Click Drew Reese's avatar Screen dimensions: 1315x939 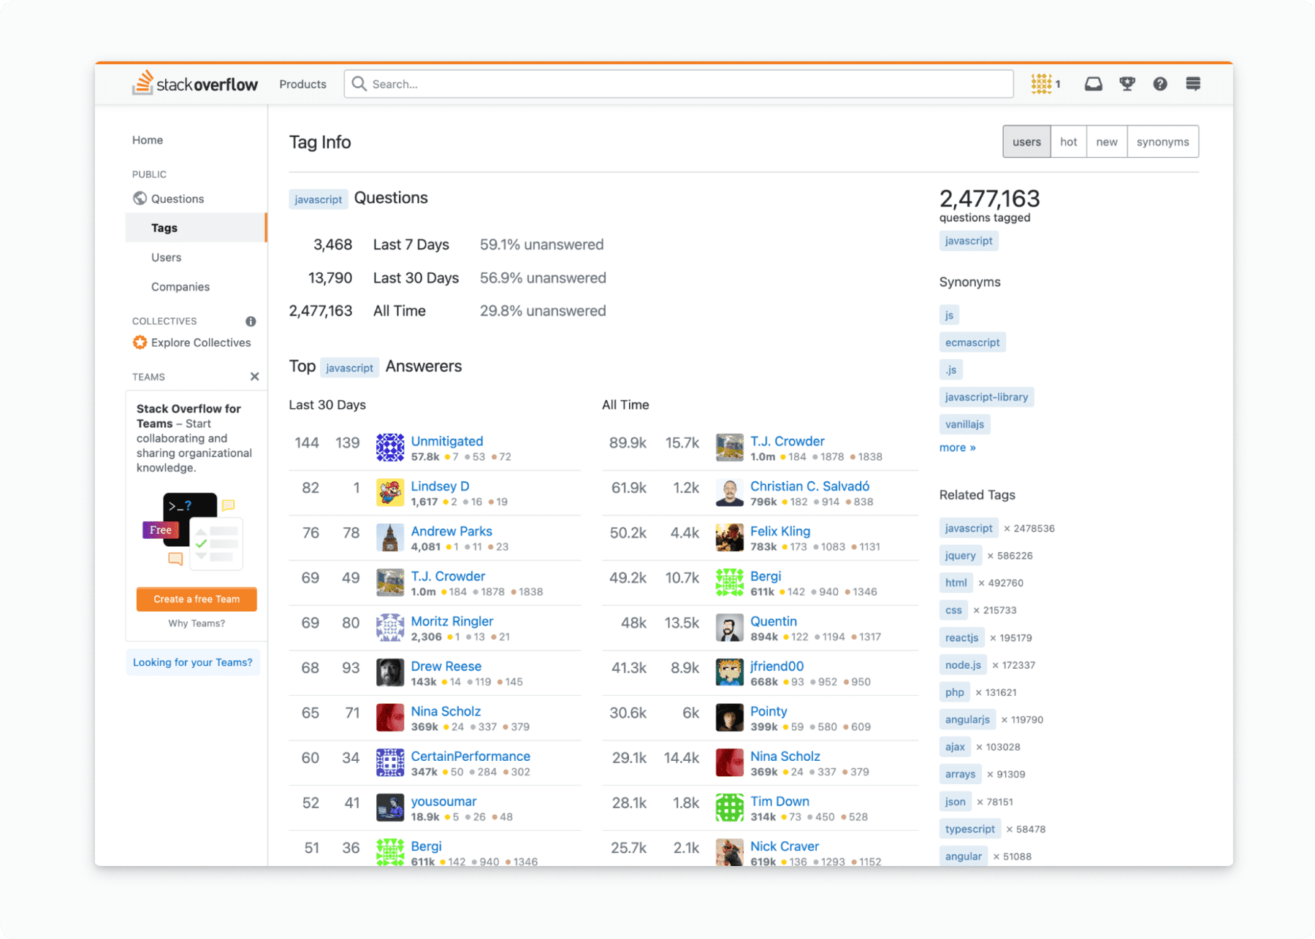pyautogui.click(x=390, y=672)
